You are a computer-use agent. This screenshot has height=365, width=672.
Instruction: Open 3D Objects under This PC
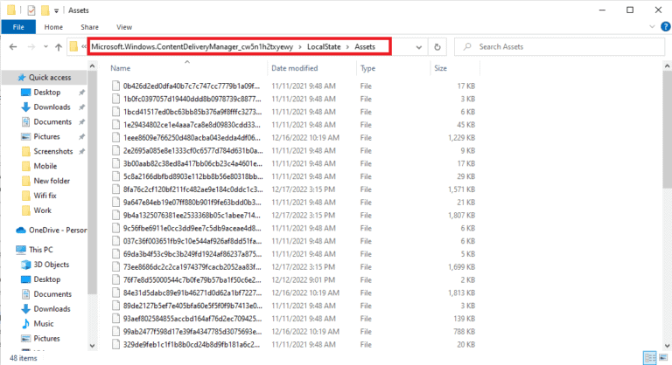[x=51, y=265]
